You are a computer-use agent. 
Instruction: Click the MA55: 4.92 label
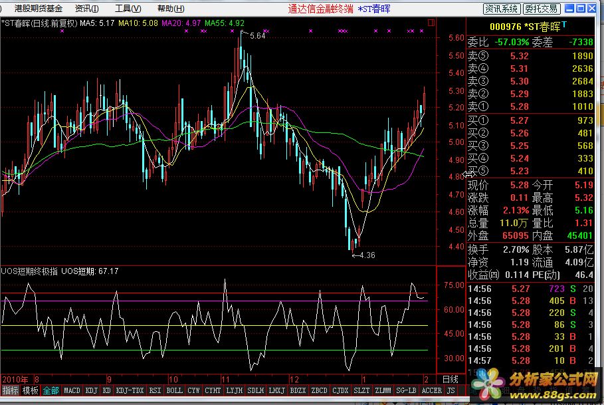tap(224, 23)
